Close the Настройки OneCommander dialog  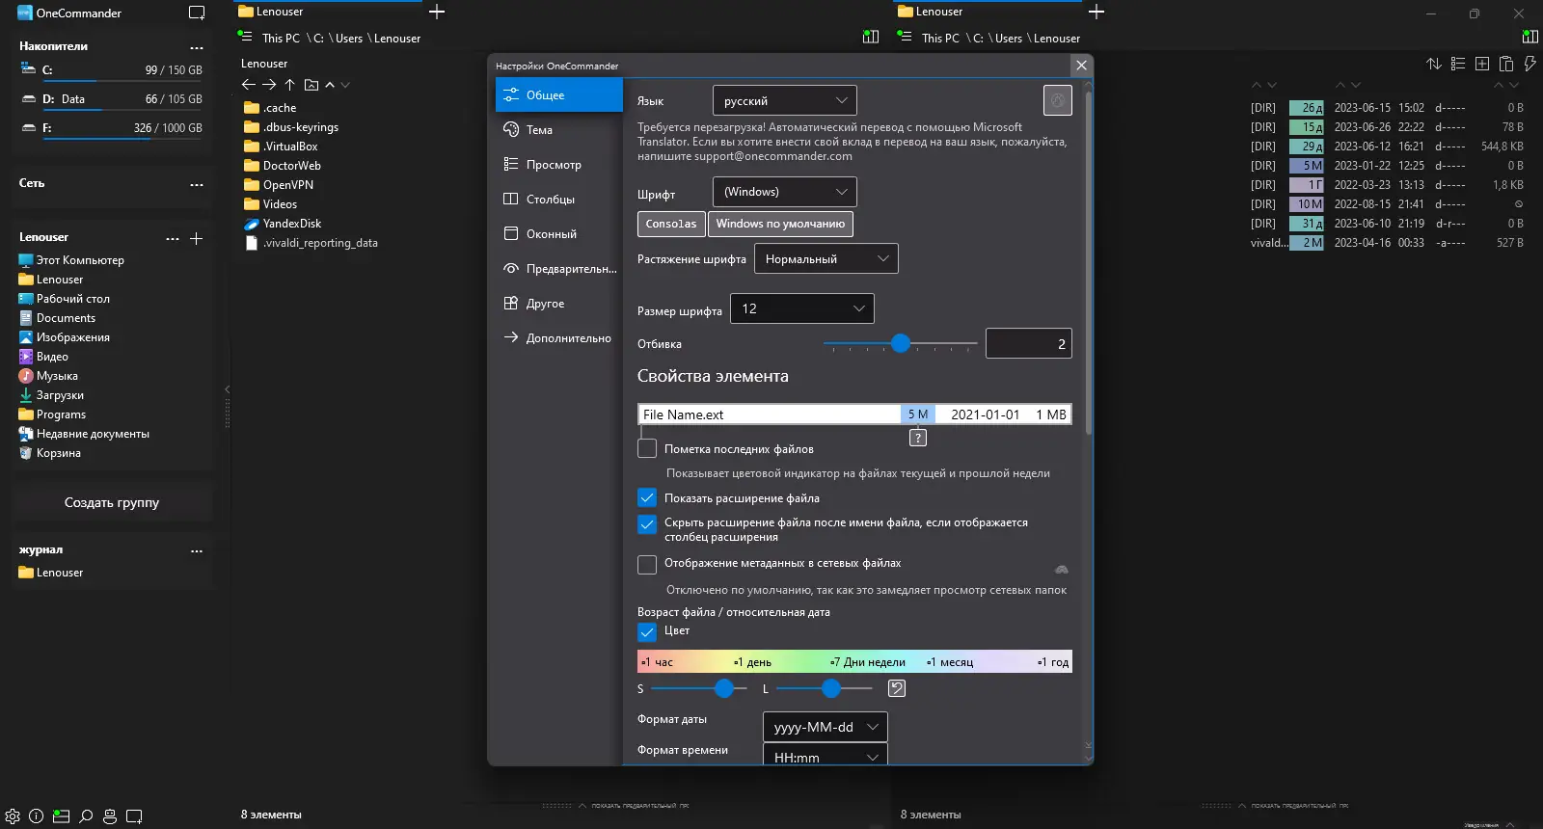[x=1082, y=65]
